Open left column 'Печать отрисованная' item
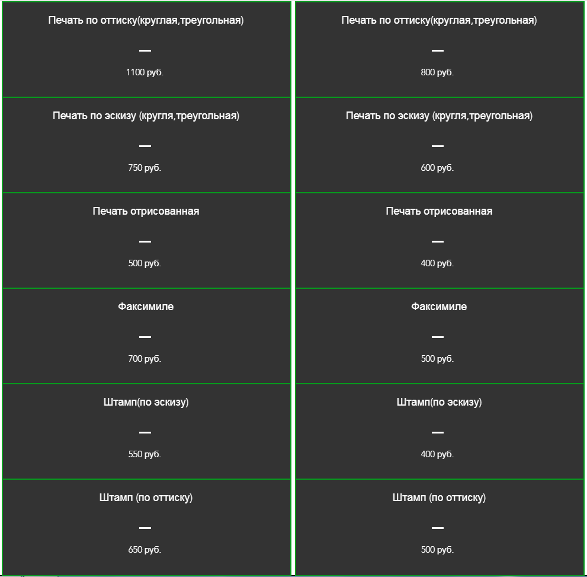 click(146, 211)
